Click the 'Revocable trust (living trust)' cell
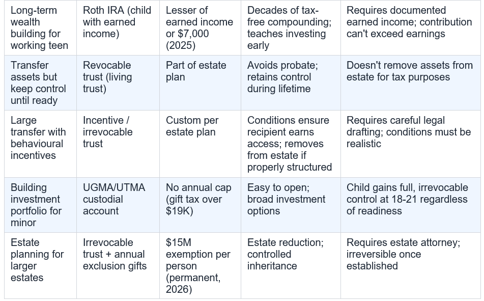484x301 pixels. pyautogui.click(x=118, y=83)
